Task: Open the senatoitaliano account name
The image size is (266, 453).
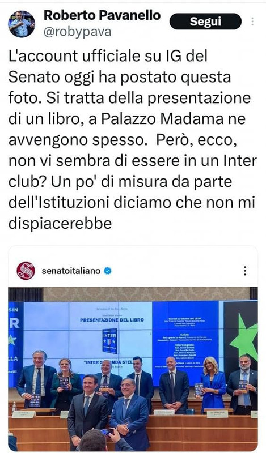Action: pyautogui.click(x=71, y=271)
